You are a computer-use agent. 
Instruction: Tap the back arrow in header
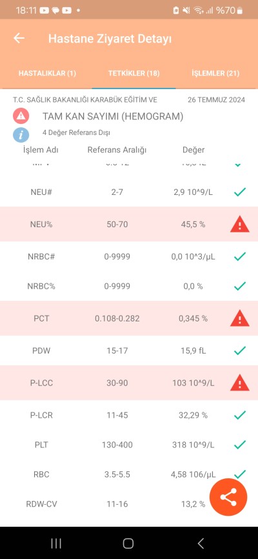(19, 38)
